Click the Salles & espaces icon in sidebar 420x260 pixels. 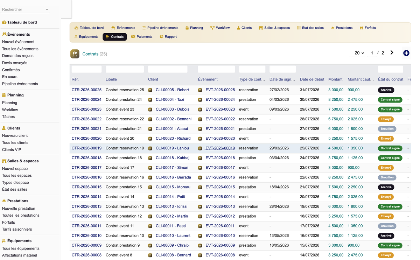coord(4,161)
